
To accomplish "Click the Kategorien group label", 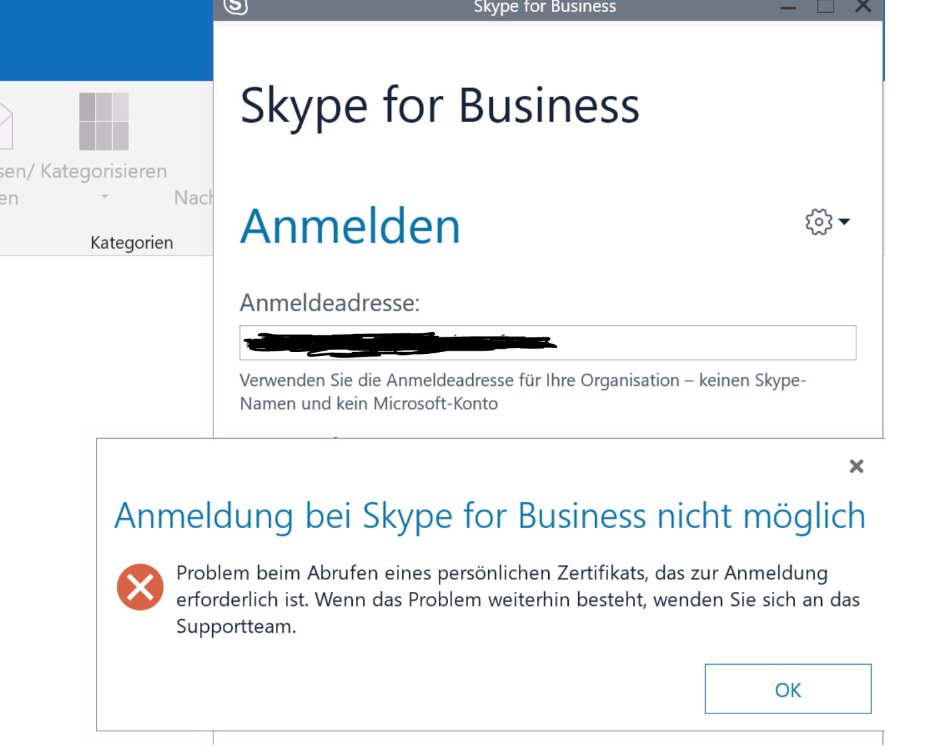I will [131, 243].
